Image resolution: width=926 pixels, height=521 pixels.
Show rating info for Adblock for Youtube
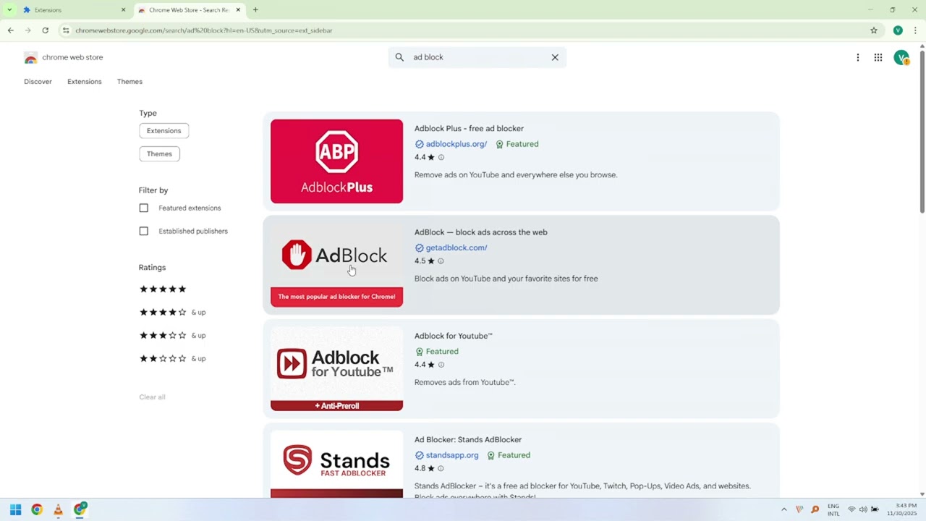tap(441, 365)
